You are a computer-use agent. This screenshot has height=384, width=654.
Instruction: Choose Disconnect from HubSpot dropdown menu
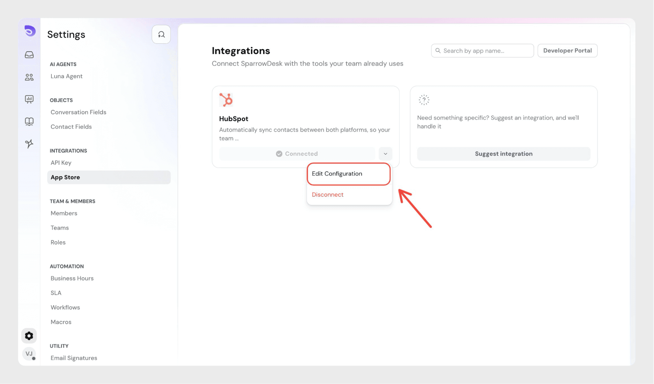click(x=328, y=195)
